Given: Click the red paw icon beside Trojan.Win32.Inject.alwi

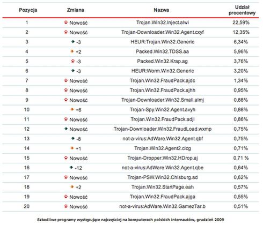Looking at the screenshot, I should [66, 22].
